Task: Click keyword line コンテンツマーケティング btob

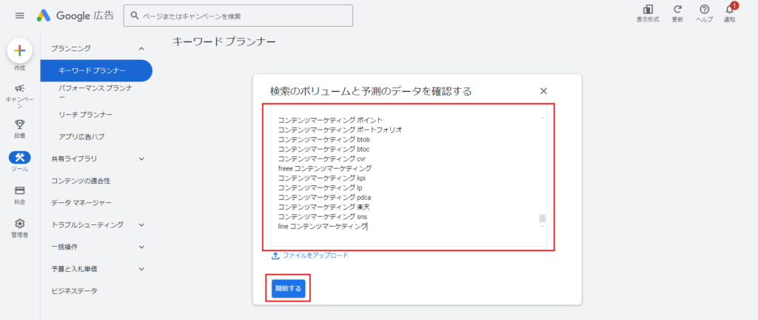Action: point(324,139)
